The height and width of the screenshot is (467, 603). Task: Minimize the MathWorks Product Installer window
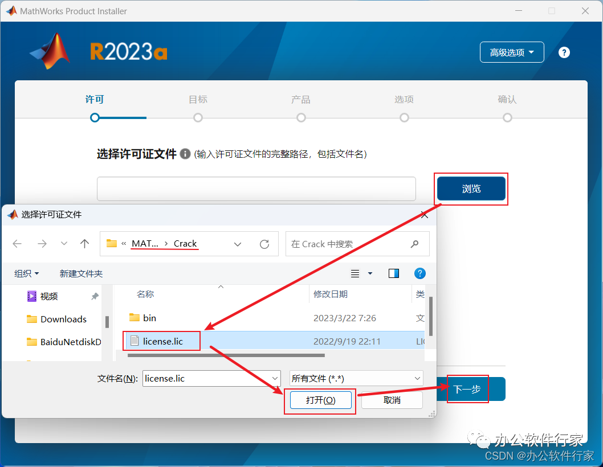(519, 11)
